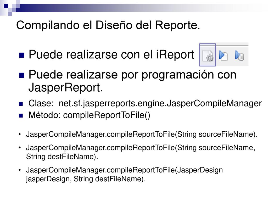
Task: Click the iReport preview play icon
Action: 223,55
